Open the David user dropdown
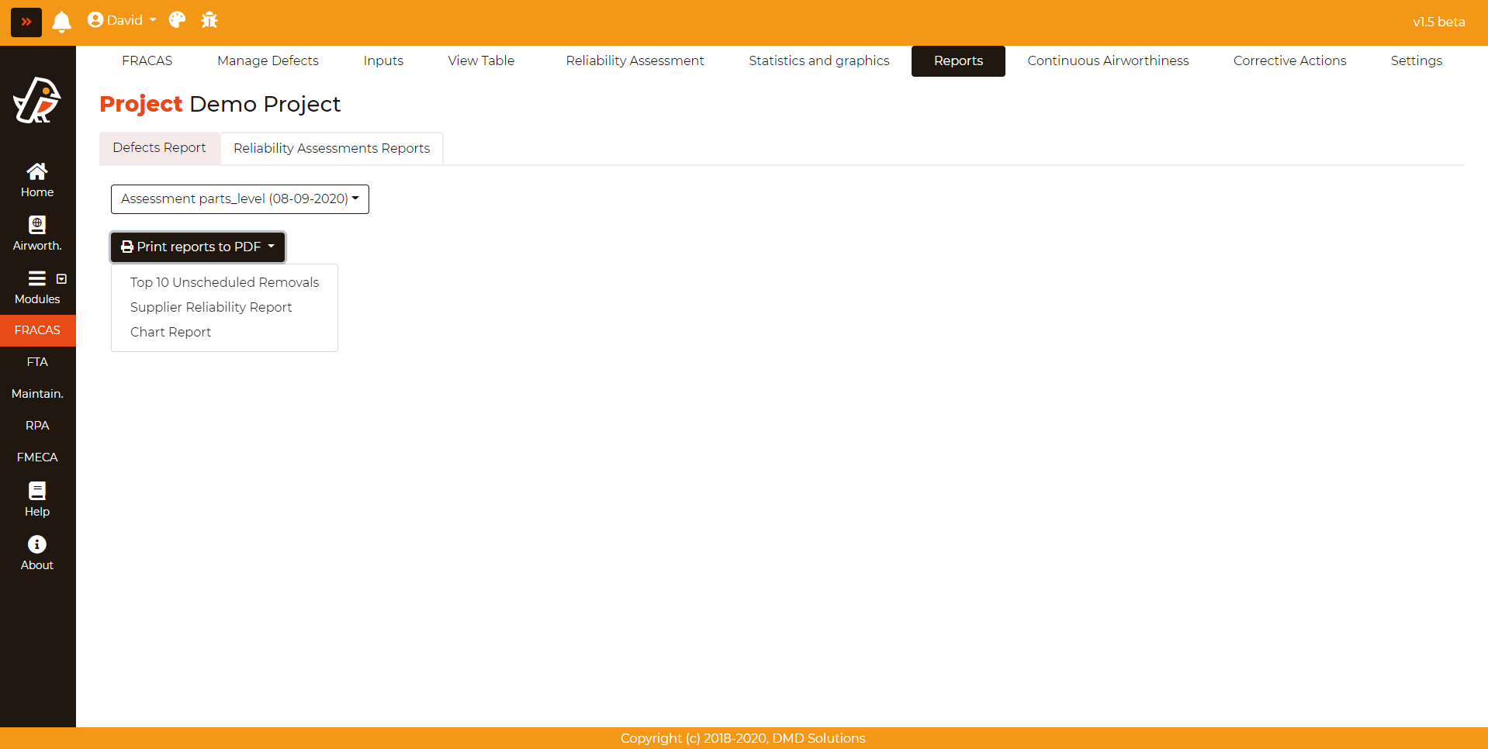 123,20
